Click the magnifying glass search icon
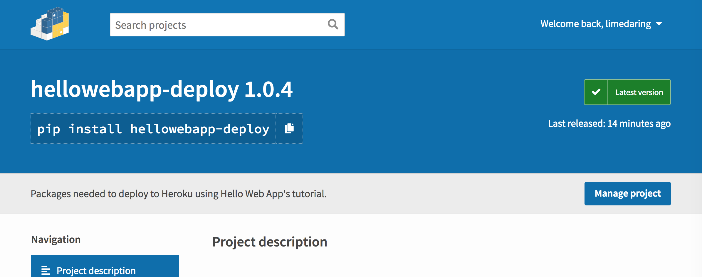This screenshot has width=702, height=277. point(333,24)
